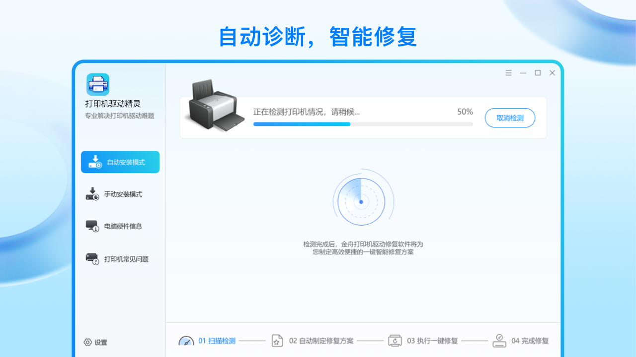636x357 pixels.
Task: Click the 03 执行一键修复 refresh icon
Action: [395, 341]
